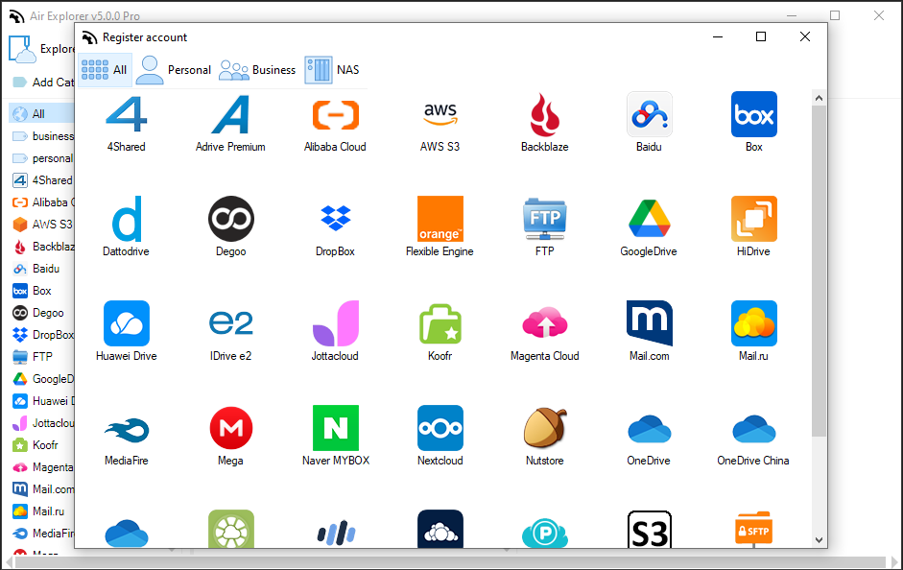Close the Register account dialog
The width and height of the screenshot is (903, 570).
coord(805,36)
